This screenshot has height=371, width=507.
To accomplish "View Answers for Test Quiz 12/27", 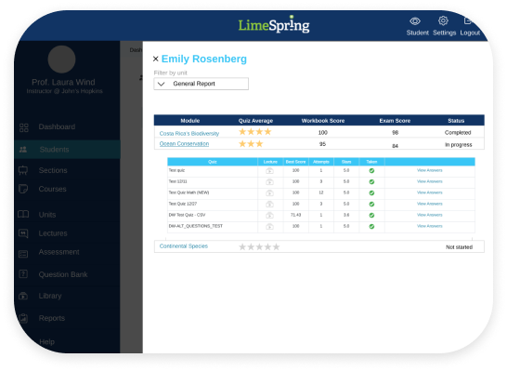I will point(429,204).
